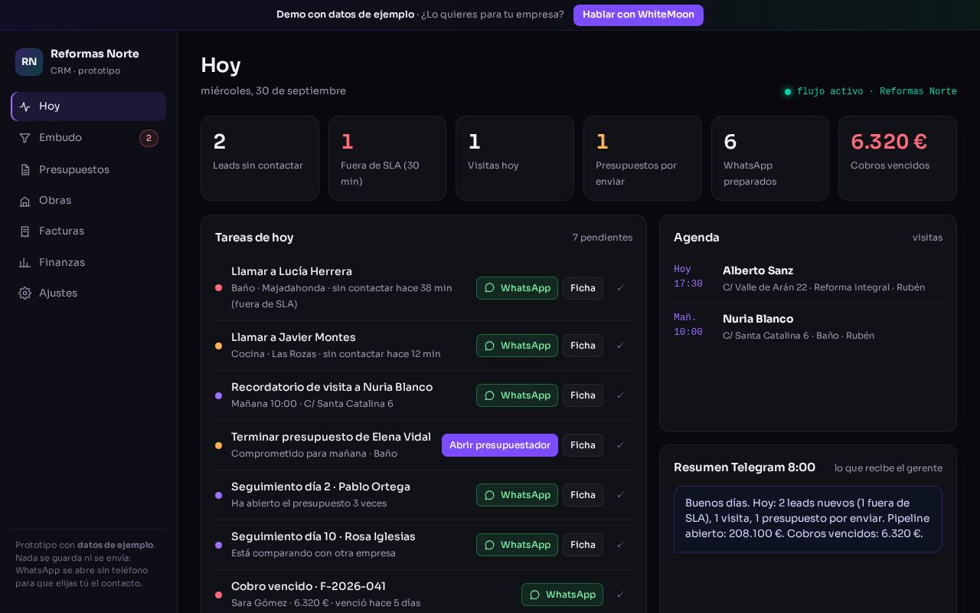
Task: Open the Embudo section
Action: click(x=88, y=138)
